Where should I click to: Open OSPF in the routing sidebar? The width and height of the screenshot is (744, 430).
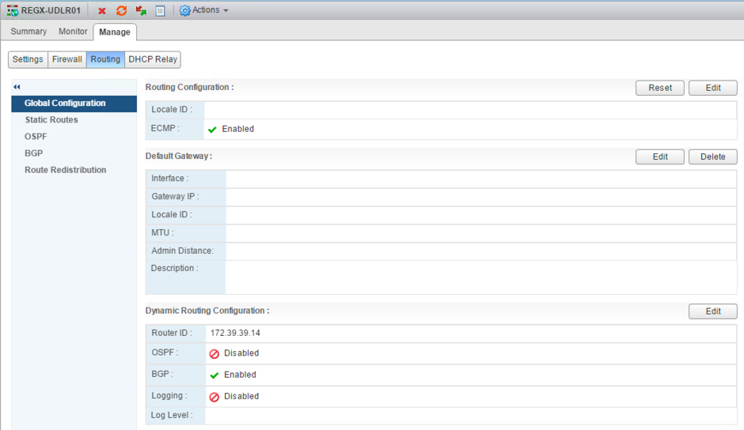point(36,137)
